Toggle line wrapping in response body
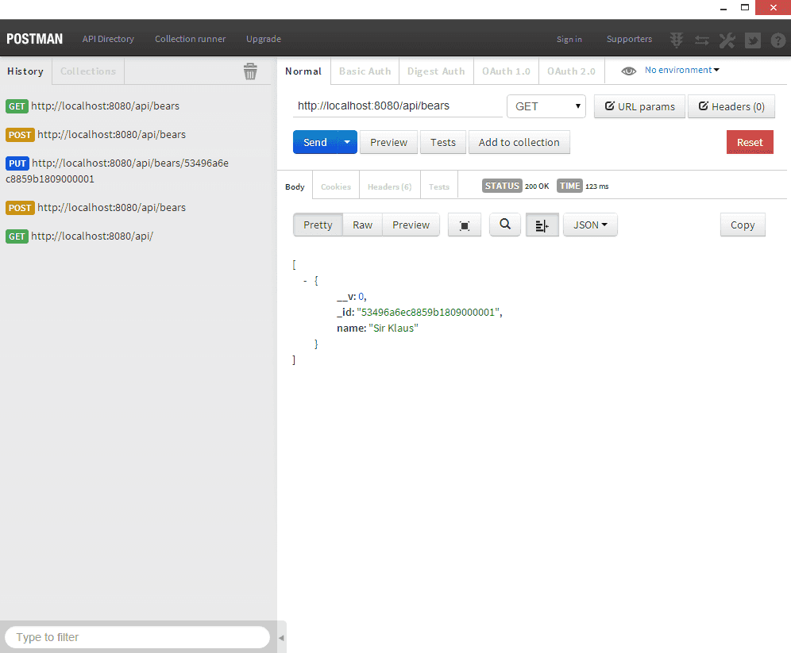791x653 pixels. (x=542, y=225)
